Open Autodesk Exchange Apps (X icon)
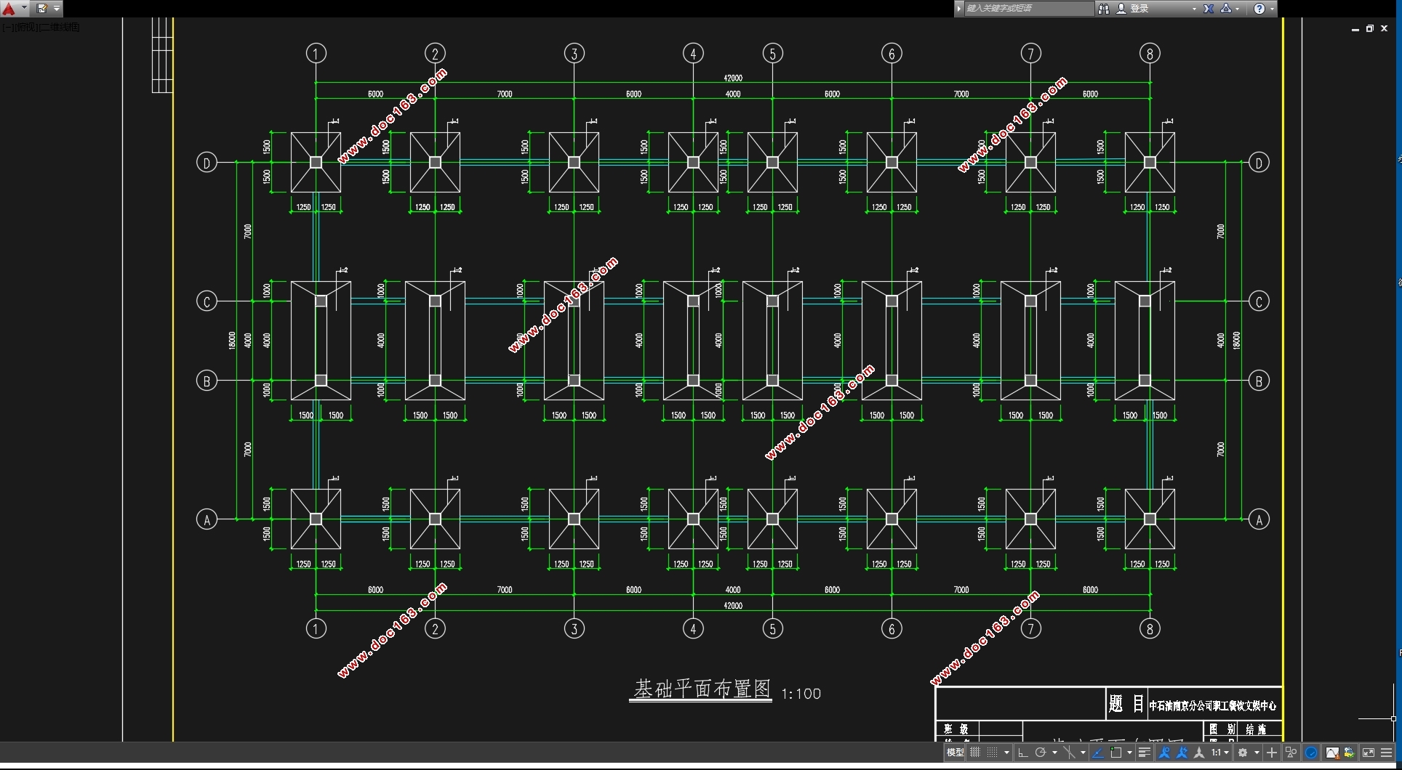Viewport: 1402px width, 770px height. (x=1209, y=9)
